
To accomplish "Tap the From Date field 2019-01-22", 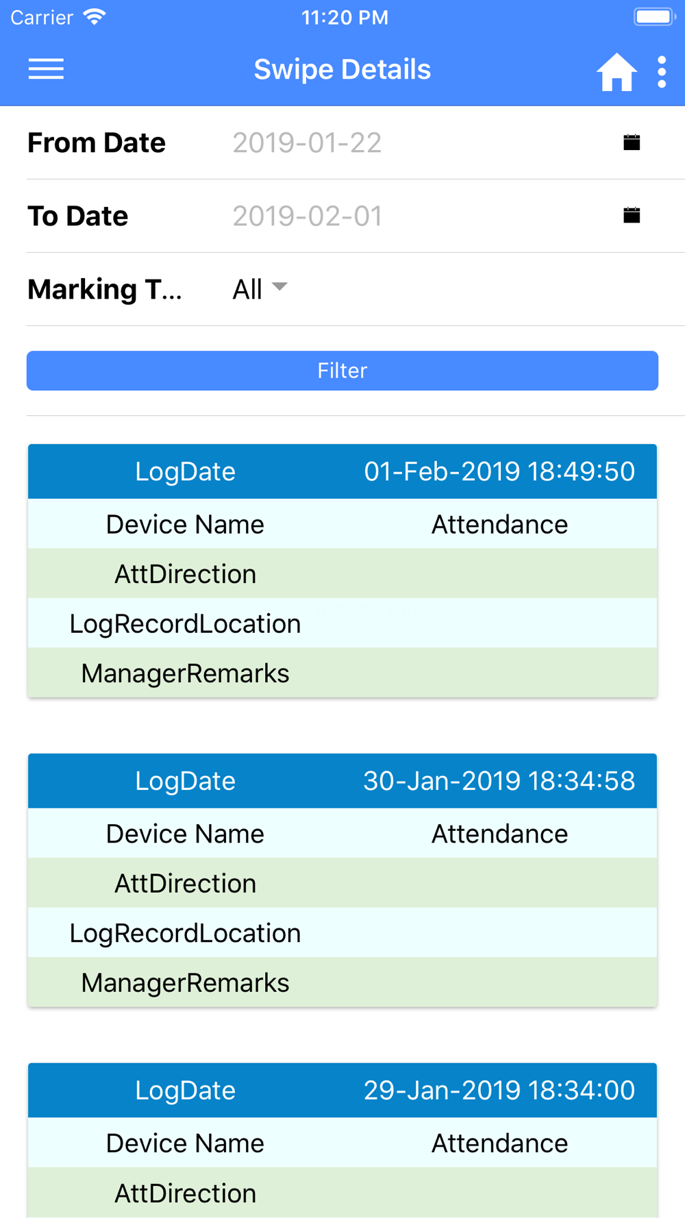I will pyautogui.click(x=307, y=143).
